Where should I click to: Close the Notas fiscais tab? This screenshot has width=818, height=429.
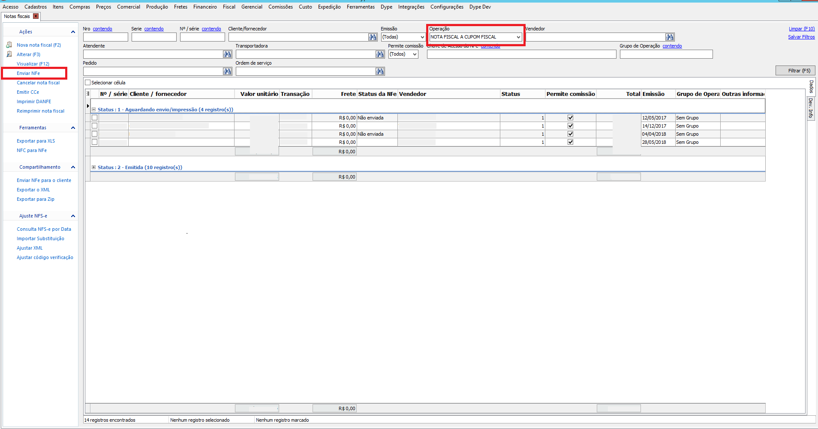click(36, 16)
